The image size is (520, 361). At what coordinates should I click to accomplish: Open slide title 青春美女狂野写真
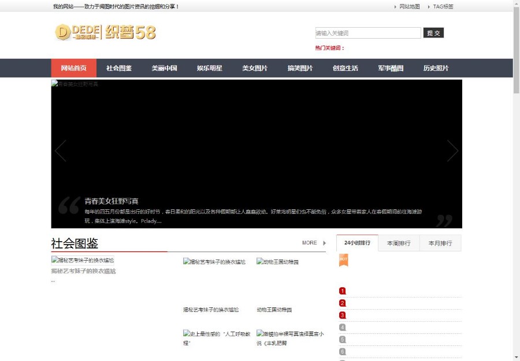112,201
